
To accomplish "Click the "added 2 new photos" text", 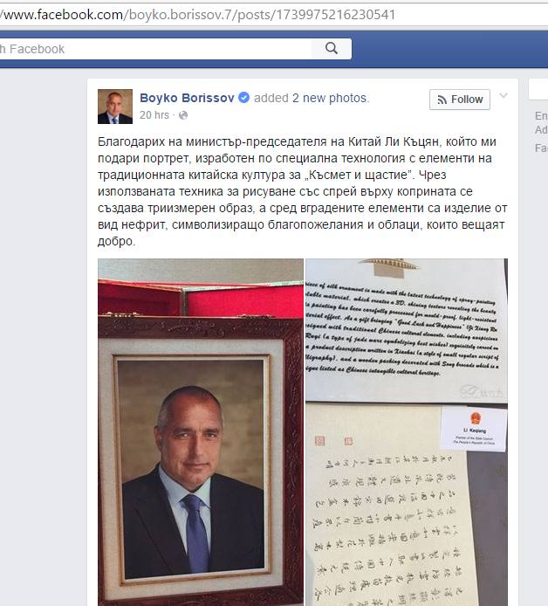I will 312,98.
